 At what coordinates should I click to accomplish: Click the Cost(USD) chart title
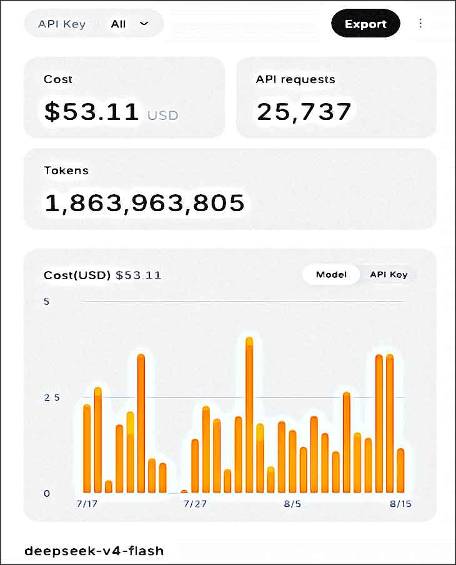point(77,275)
